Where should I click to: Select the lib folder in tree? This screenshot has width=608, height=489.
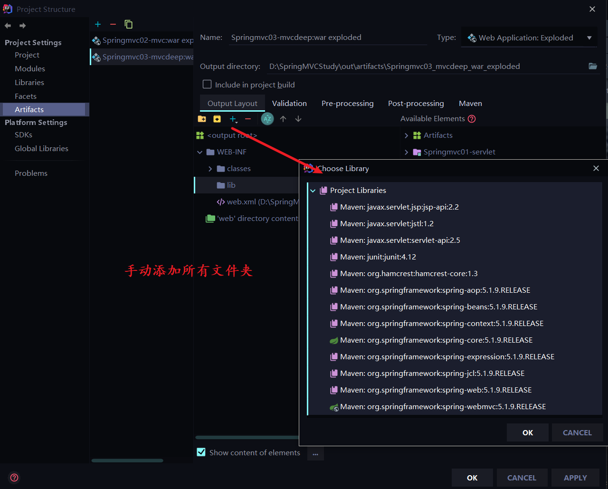point(247,185)
